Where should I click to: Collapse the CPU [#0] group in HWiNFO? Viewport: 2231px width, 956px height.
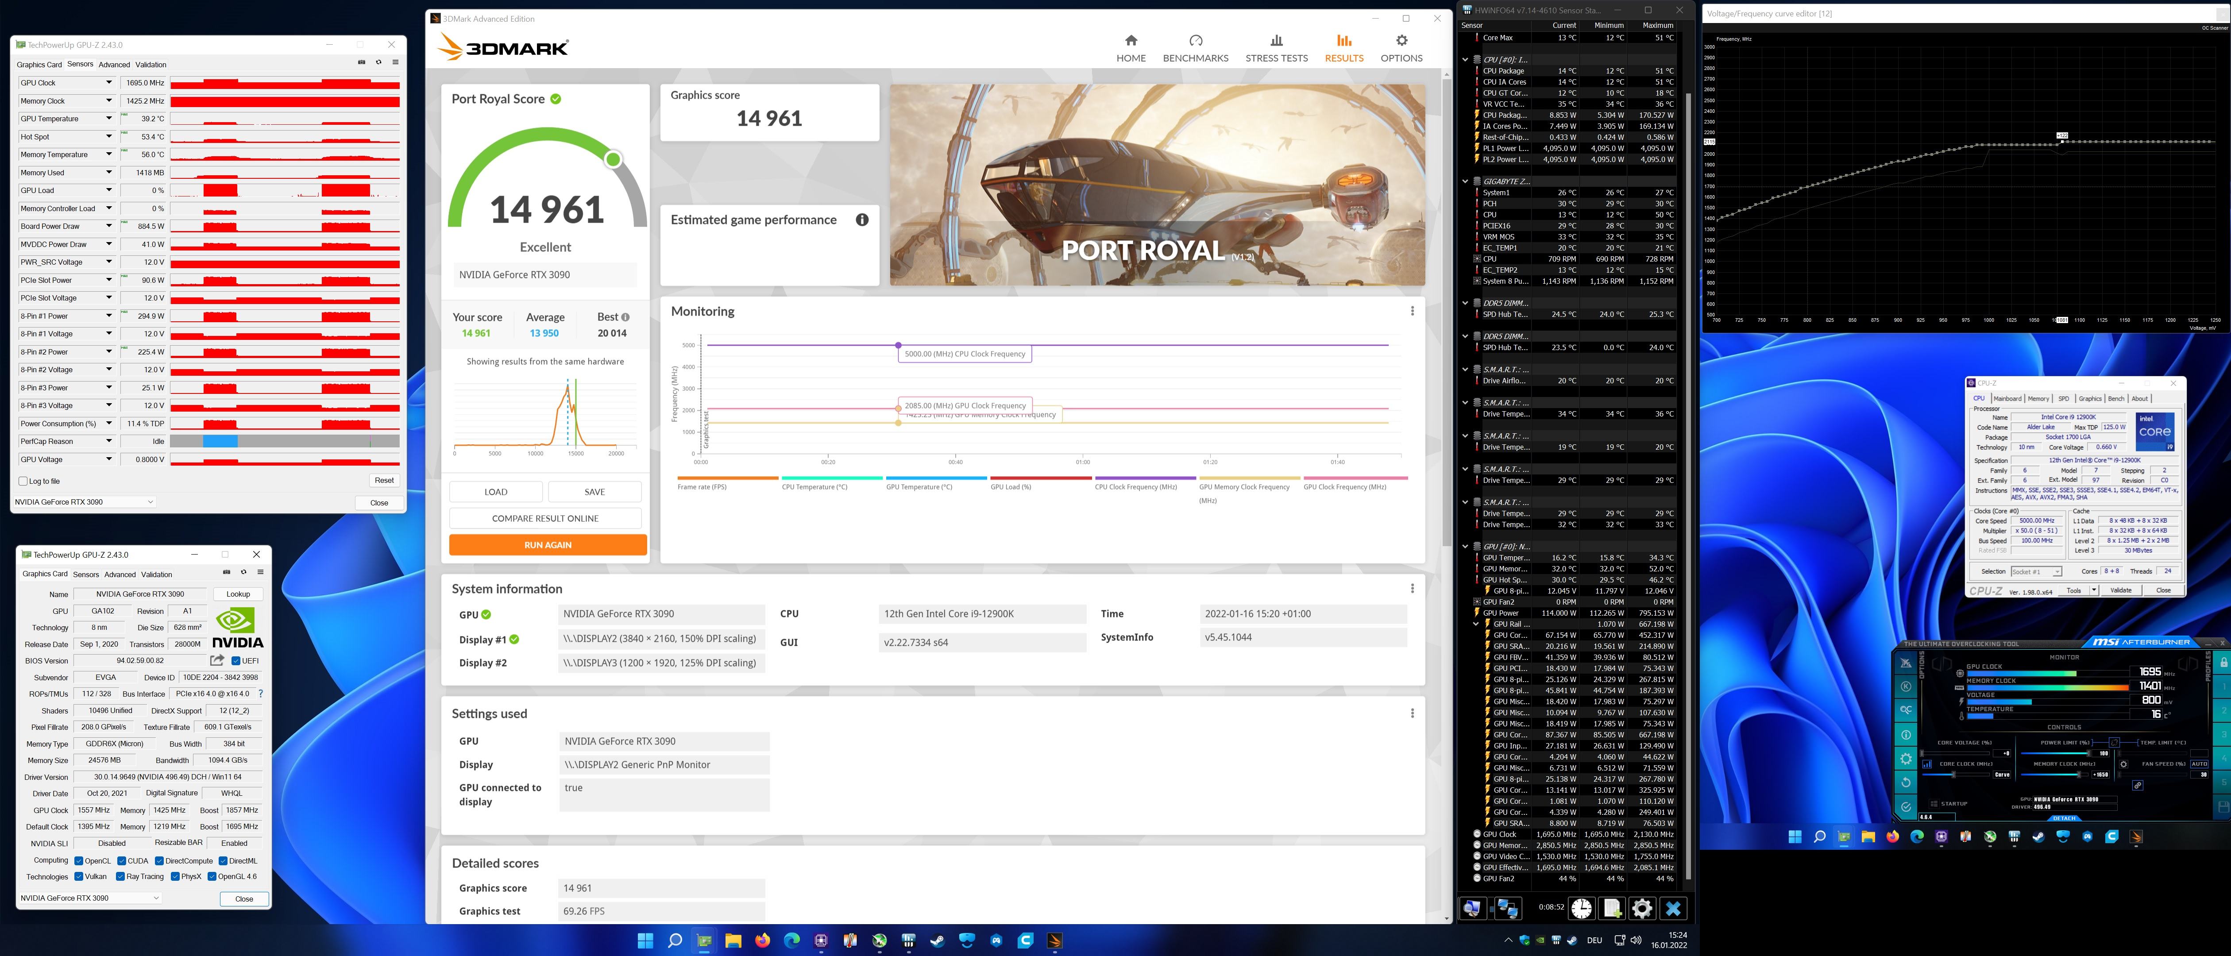pos(1465,60)
